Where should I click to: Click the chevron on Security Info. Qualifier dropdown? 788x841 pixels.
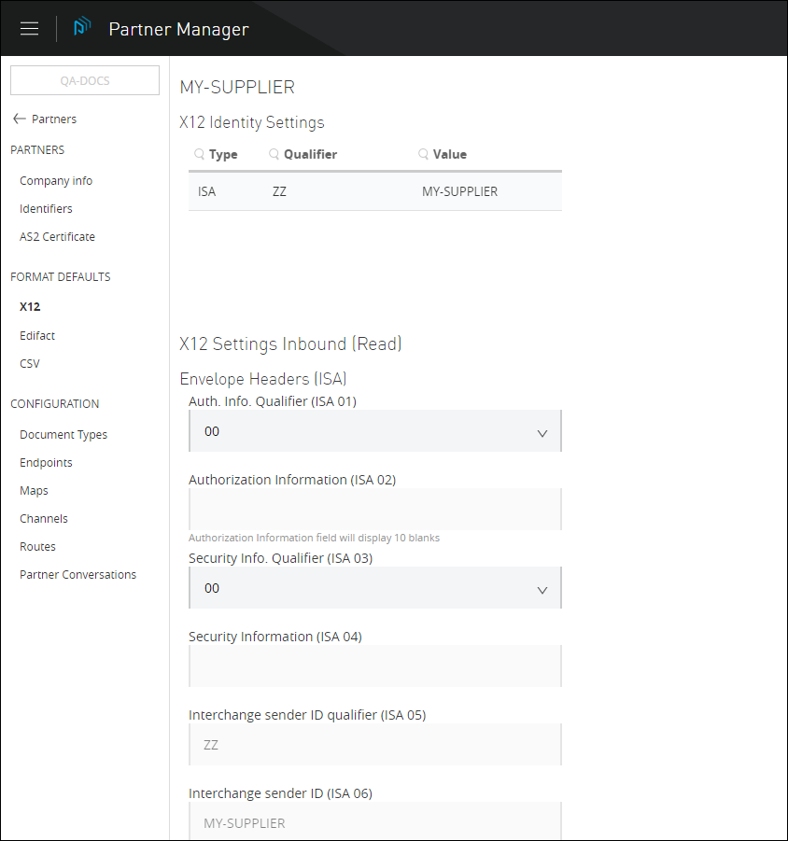point(542,589)
